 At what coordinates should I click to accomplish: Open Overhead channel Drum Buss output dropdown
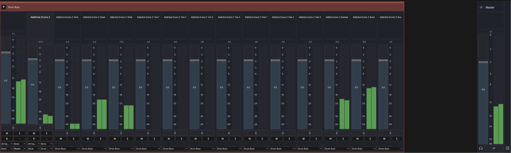click(x=337, y=148)
